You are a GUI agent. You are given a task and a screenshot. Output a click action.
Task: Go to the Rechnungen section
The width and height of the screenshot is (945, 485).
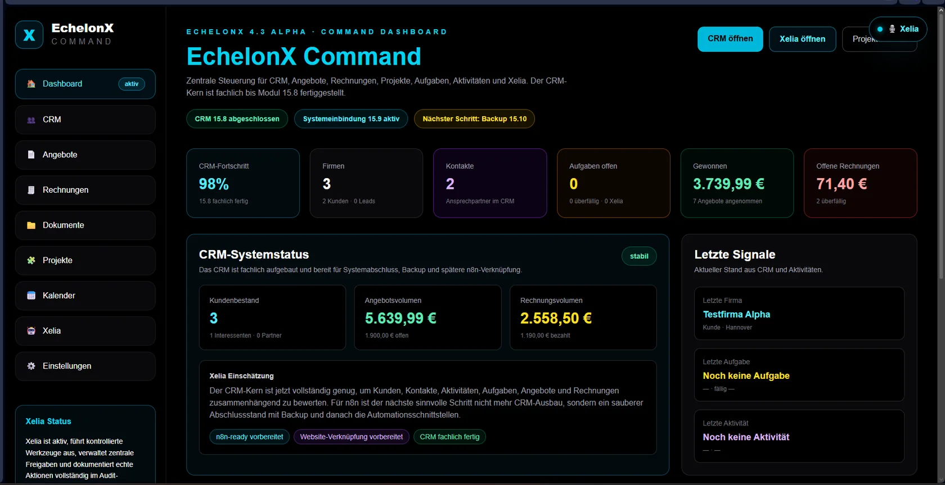(85, 190)
